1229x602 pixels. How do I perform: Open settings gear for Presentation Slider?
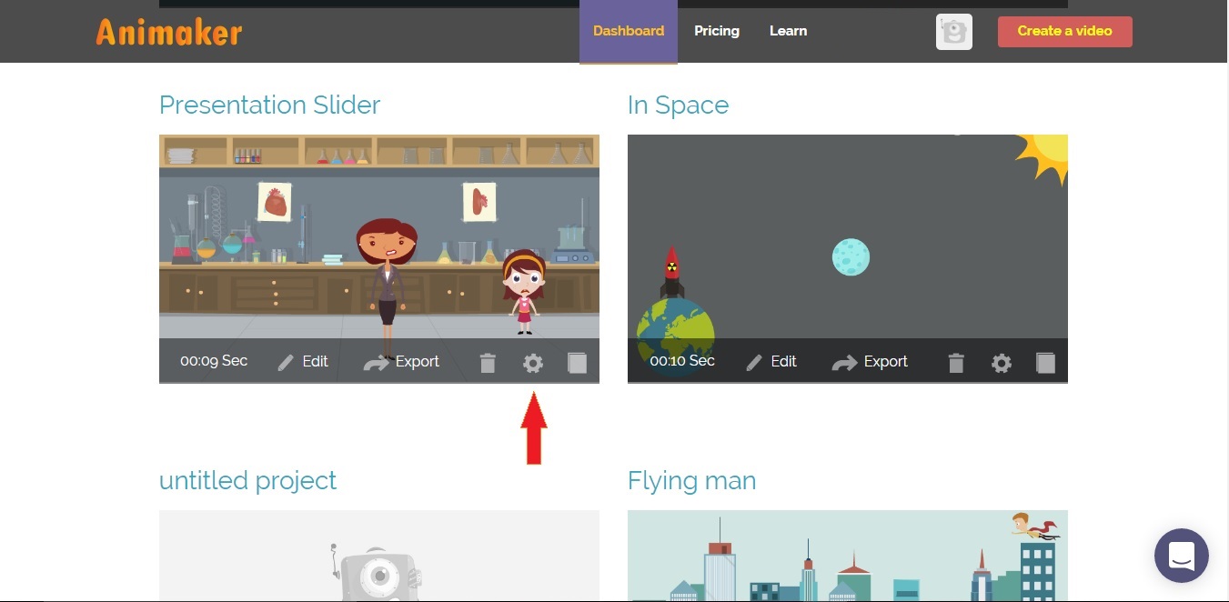coord(533,363)
